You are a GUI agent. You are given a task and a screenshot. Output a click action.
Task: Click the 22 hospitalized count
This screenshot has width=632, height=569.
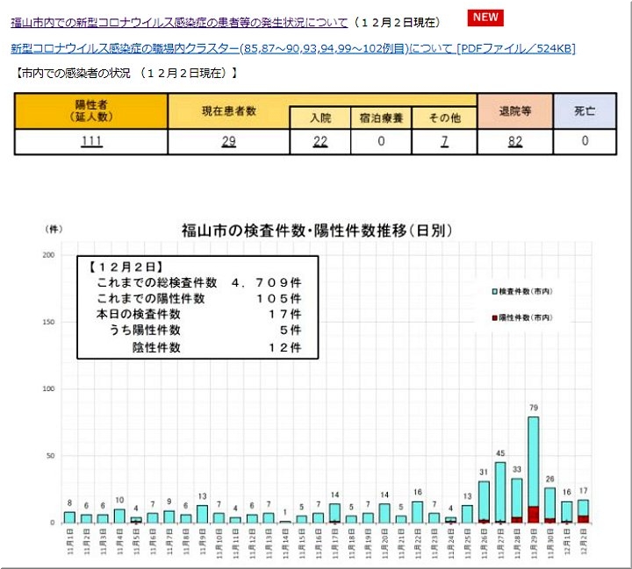point(320,142)
